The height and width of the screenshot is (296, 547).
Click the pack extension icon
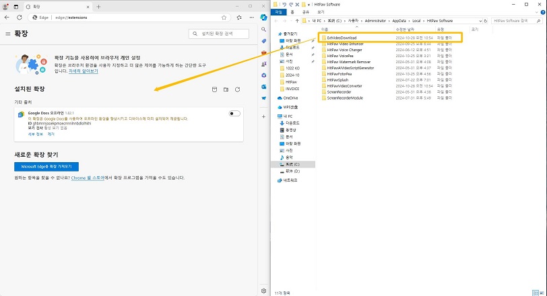point(214,89)
